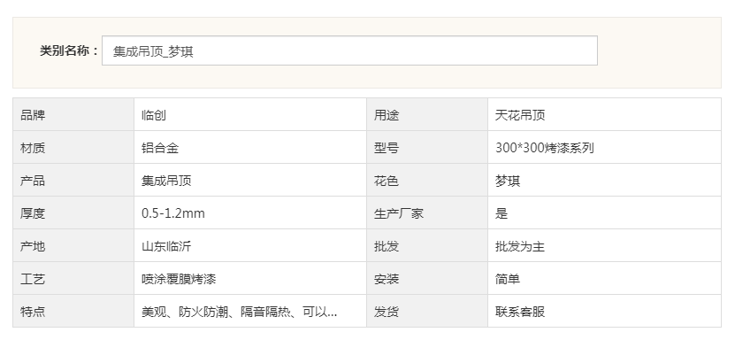Select the 品牌 label cell

pyautogui.click(x=73, y=115)
